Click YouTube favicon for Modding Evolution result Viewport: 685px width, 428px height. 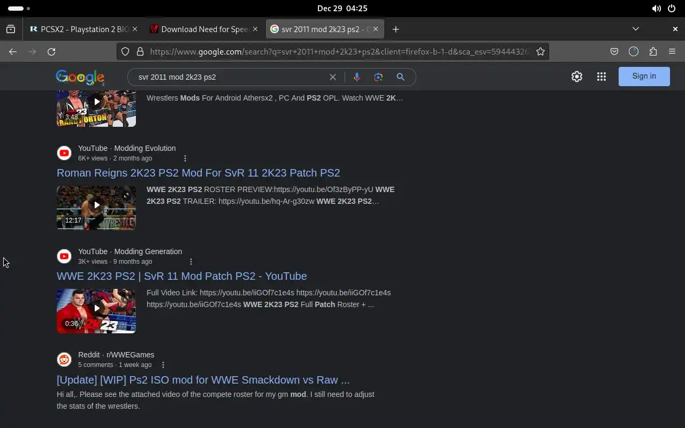64,153
